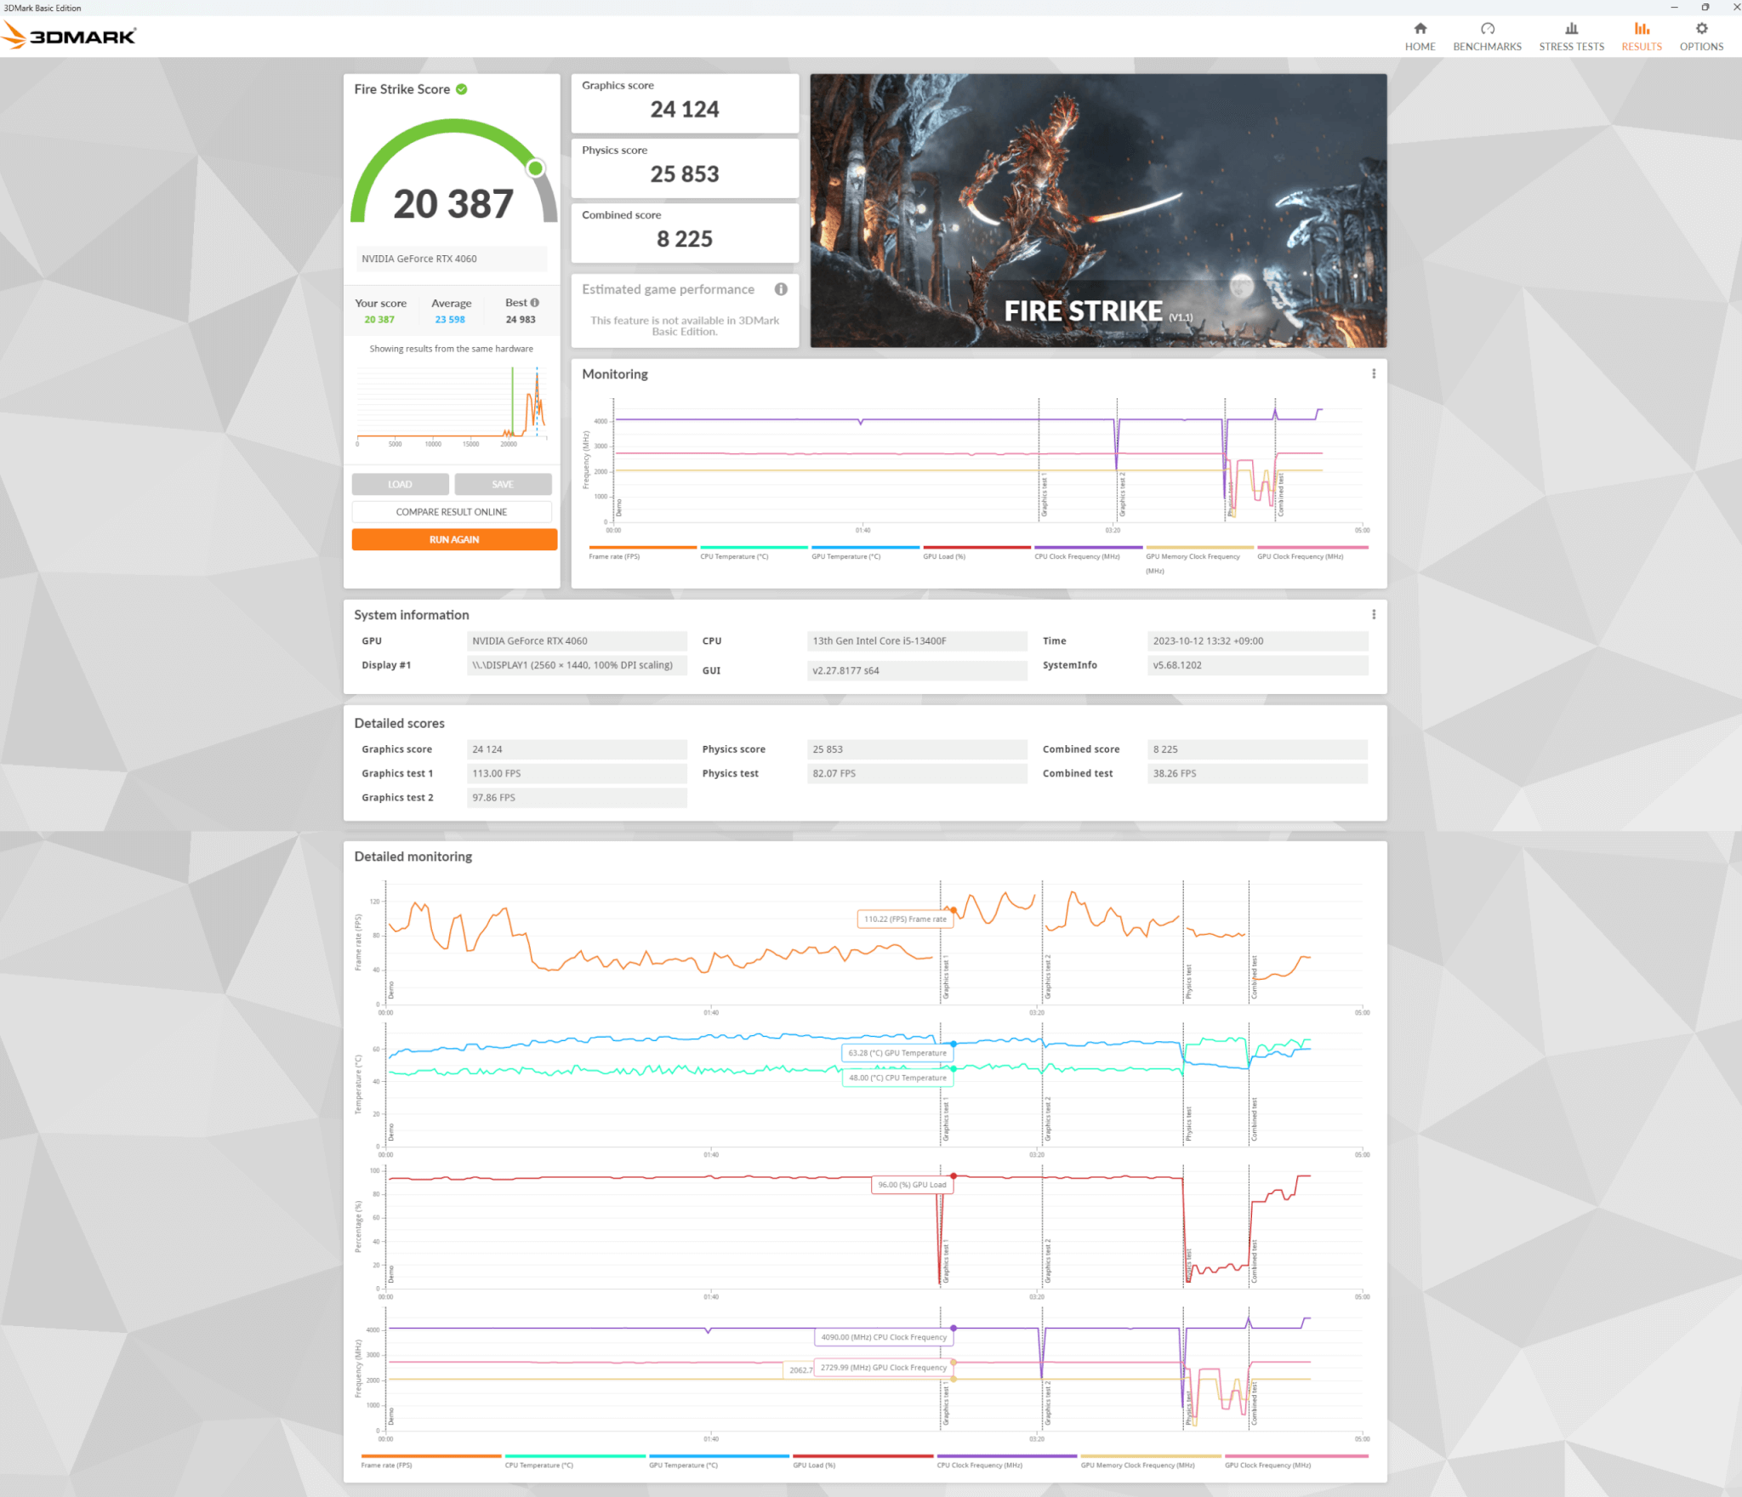This screenshot has width=1742, height=1497.
Task: Toggle Frame rate legend in Detailed monitoring
Action: point(431,1461)
